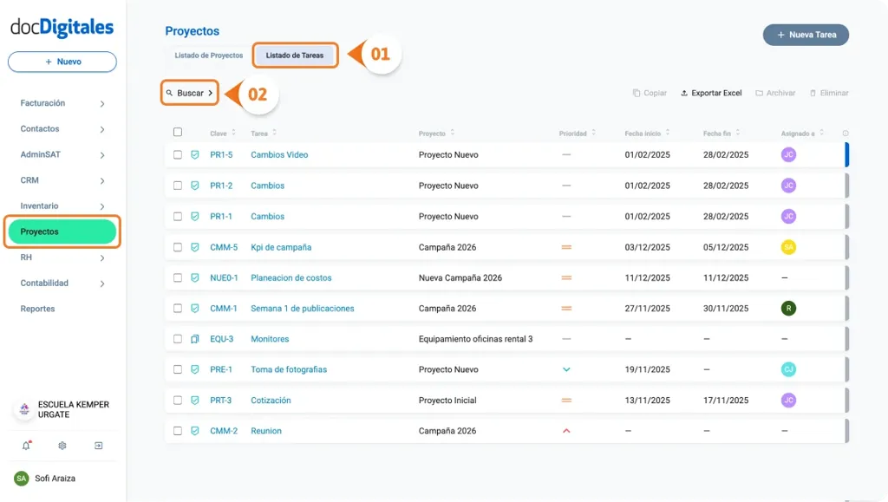Click Sofi Araiza's green SA avatar
The height and width of the screenshot is (502, 888).
click(x=23, y=478)
